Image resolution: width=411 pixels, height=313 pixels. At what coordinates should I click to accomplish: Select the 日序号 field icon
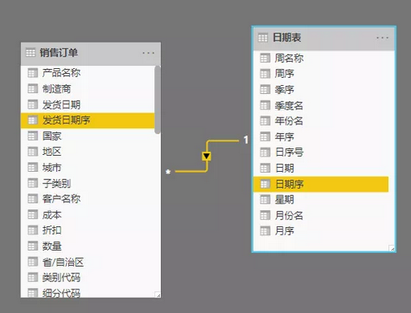[265, 152]
